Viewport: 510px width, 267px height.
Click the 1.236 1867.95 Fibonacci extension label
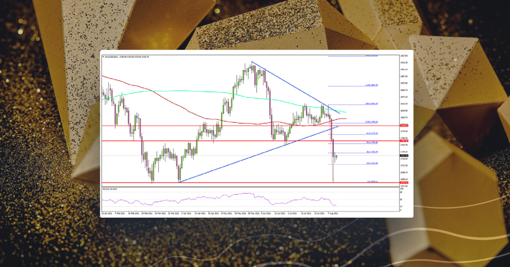pyautogui.click(x=371, y=85)
